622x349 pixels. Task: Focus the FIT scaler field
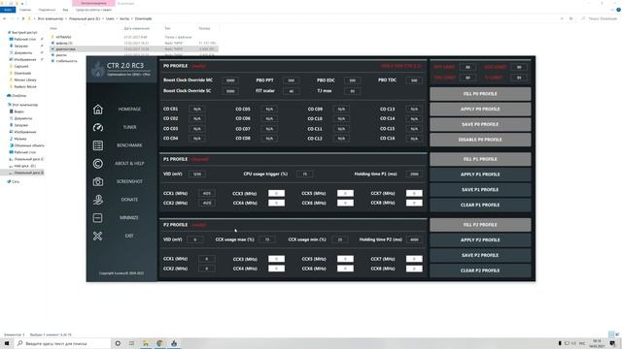pyautogui.click(x=292, y=91)
